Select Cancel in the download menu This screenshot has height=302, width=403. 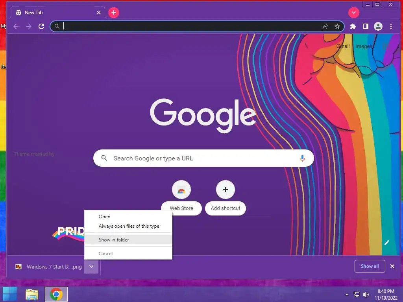128,254
